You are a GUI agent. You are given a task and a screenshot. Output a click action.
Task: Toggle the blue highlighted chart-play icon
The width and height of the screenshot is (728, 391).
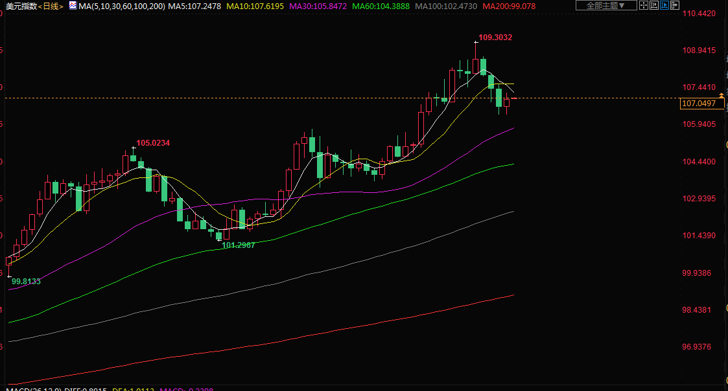click(664, 6)
